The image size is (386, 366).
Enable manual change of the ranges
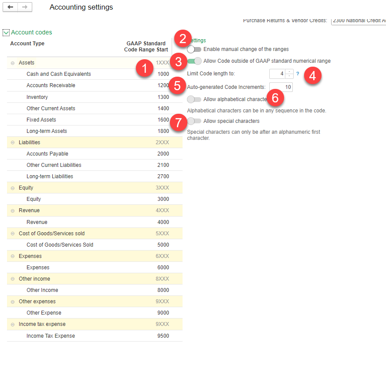(x=194, y=49)
